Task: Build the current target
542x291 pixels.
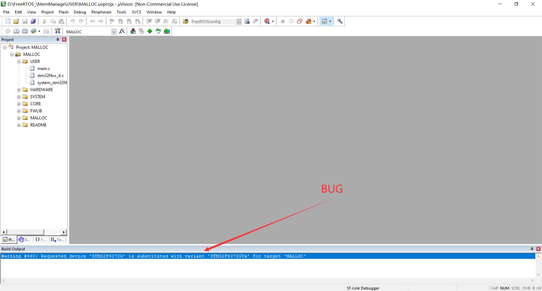Action: pos(16,31)
